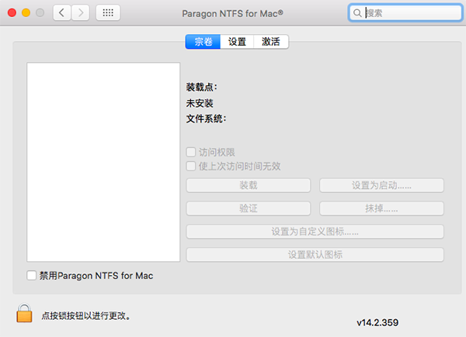Screen dimensions: 466x337
Task: Focus the 搜索 search field
Action: click(405, 13)
